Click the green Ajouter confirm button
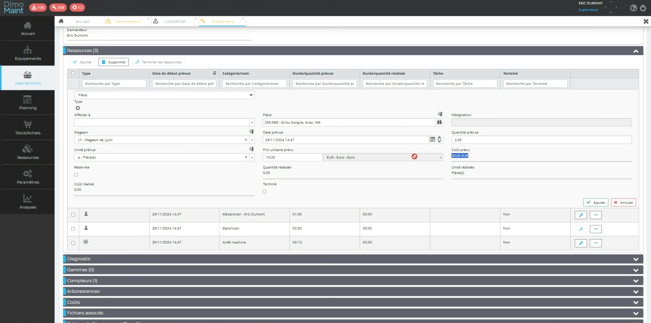 pyautogui.click(x=595, y=202)
